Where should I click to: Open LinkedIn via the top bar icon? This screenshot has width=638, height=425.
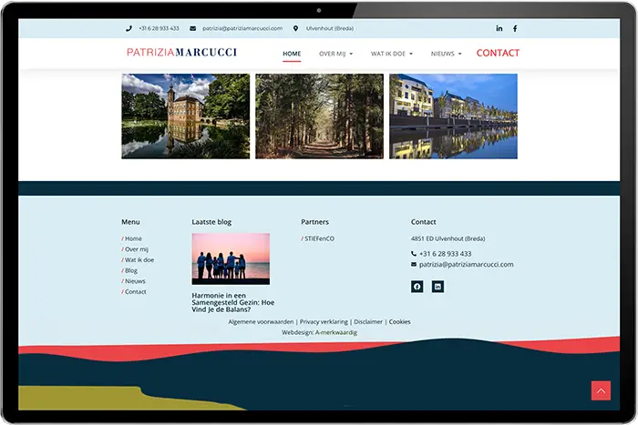499,28
